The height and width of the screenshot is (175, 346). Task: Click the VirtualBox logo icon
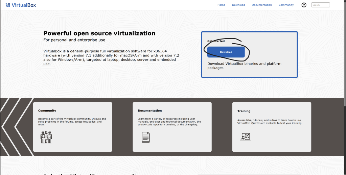click(x=8, y=5)
